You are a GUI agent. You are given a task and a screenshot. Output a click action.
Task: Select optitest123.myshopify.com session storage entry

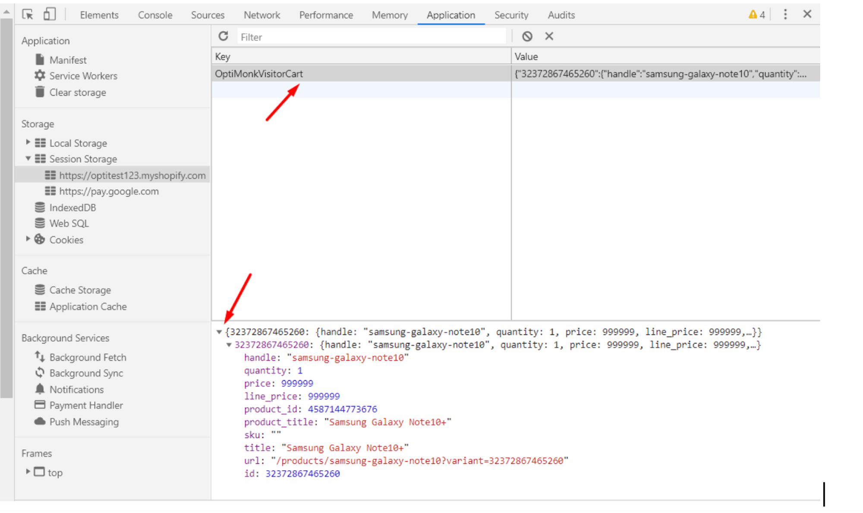[x=132, y=175]
